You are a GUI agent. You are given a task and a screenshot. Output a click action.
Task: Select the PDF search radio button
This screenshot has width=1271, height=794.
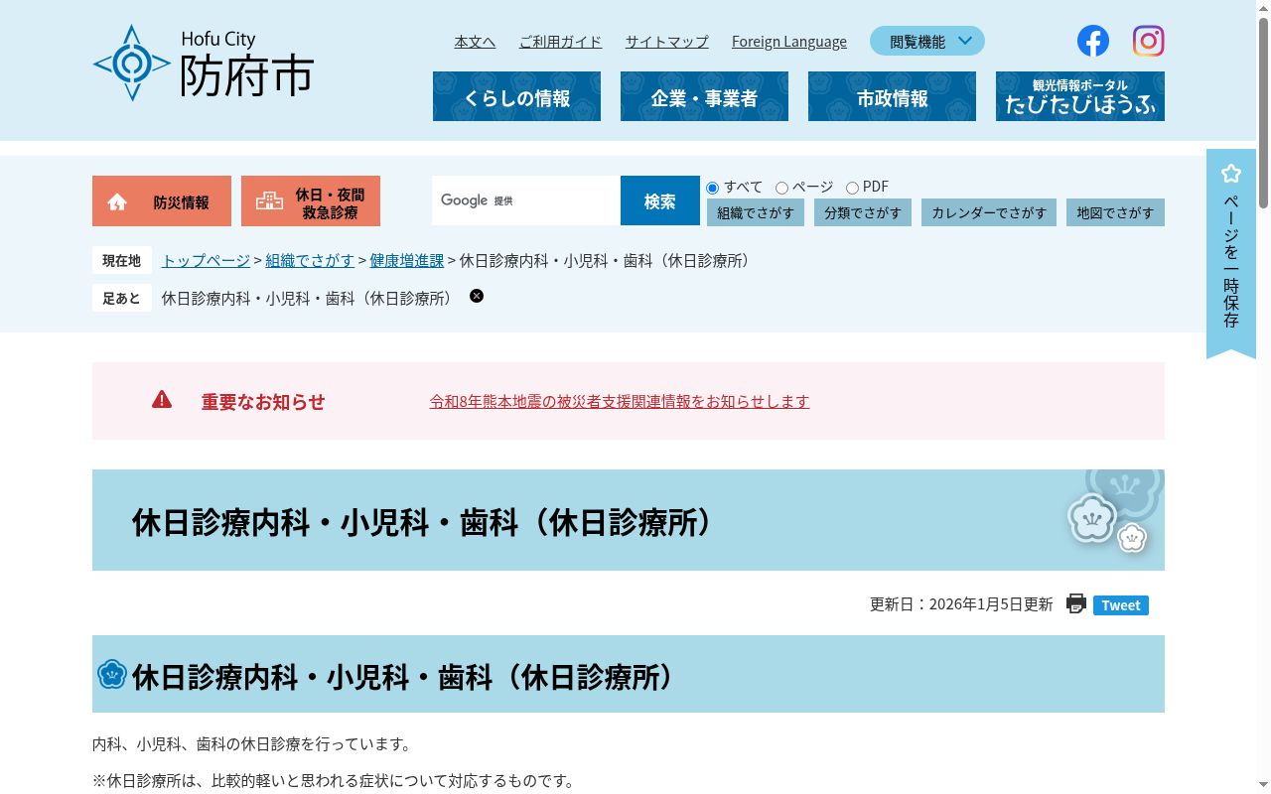(x=852, y=188)
